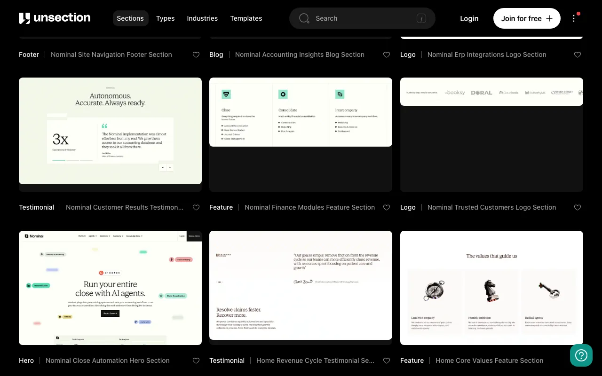Click the Login link
The image size is (602, 376).
coord(469,18)
